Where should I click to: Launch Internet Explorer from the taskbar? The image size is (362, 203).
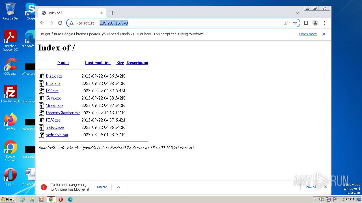tap(23, 199)
